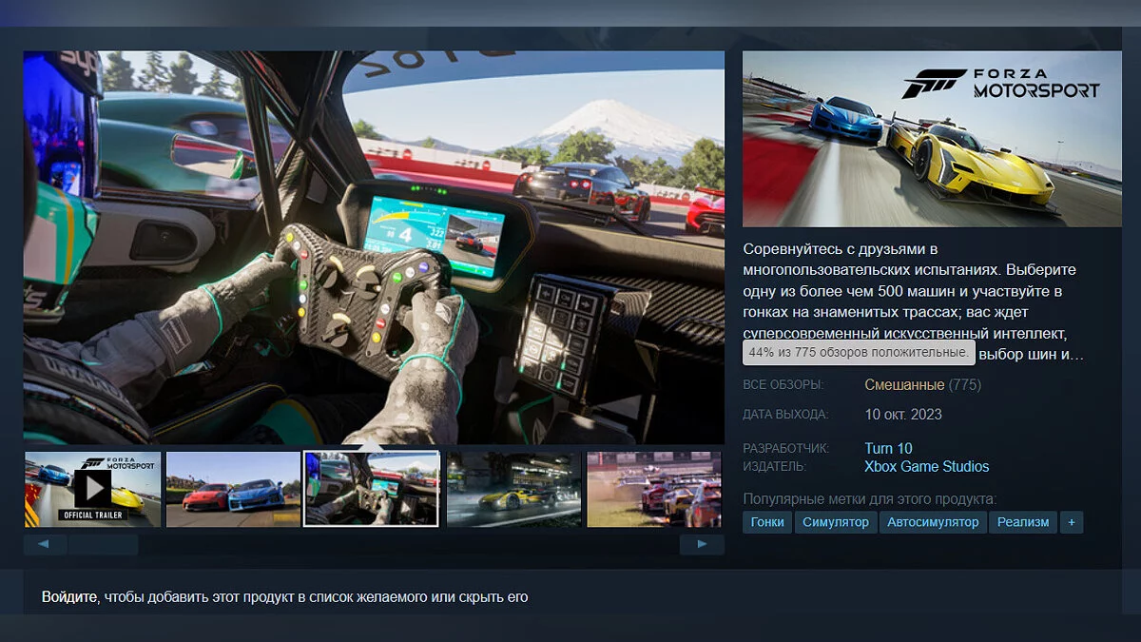Open developer Turn 10 link
Viewport: 1141px width, 642px height.
click(x=888, y=448)
